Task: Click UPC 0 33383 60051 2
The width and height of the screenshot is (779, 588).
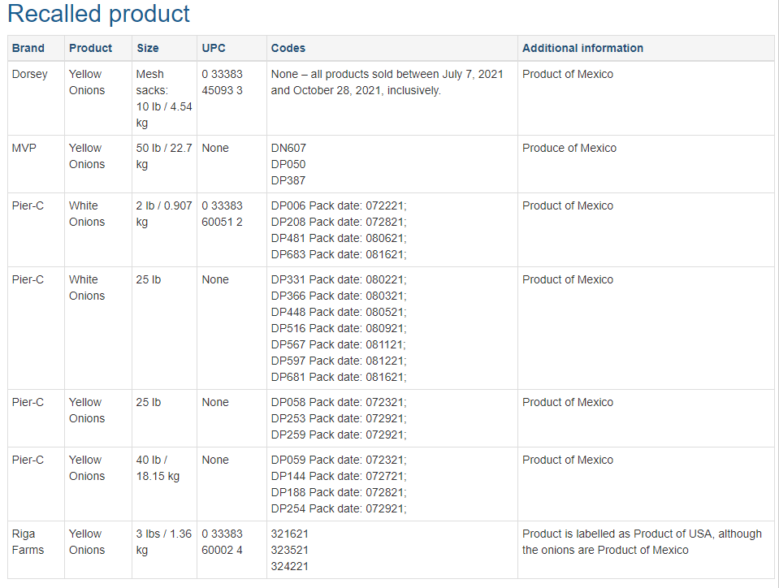Action: (222, 214)
